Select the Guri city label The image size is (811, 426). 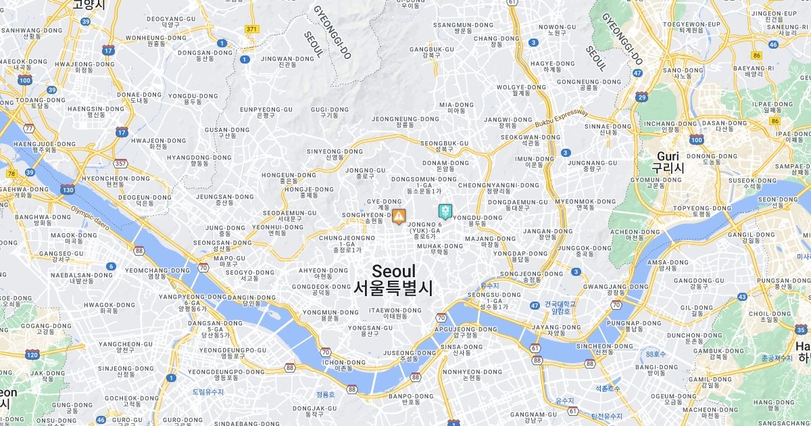click(668, 162)
